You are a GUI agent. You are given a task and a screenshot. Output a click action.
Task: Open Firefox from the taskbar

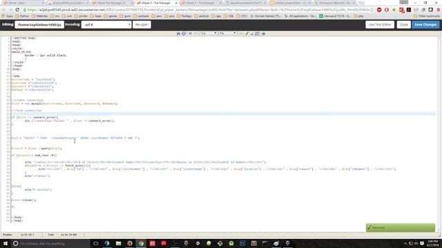130,243
